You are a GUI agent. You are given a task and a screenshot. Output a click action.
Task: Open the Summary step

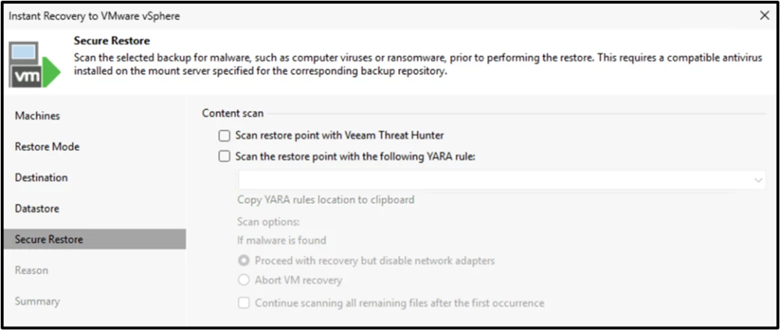point(37,301)
